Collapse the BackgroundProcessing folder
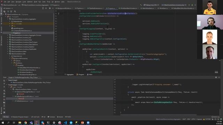 (x=10, y=58)
